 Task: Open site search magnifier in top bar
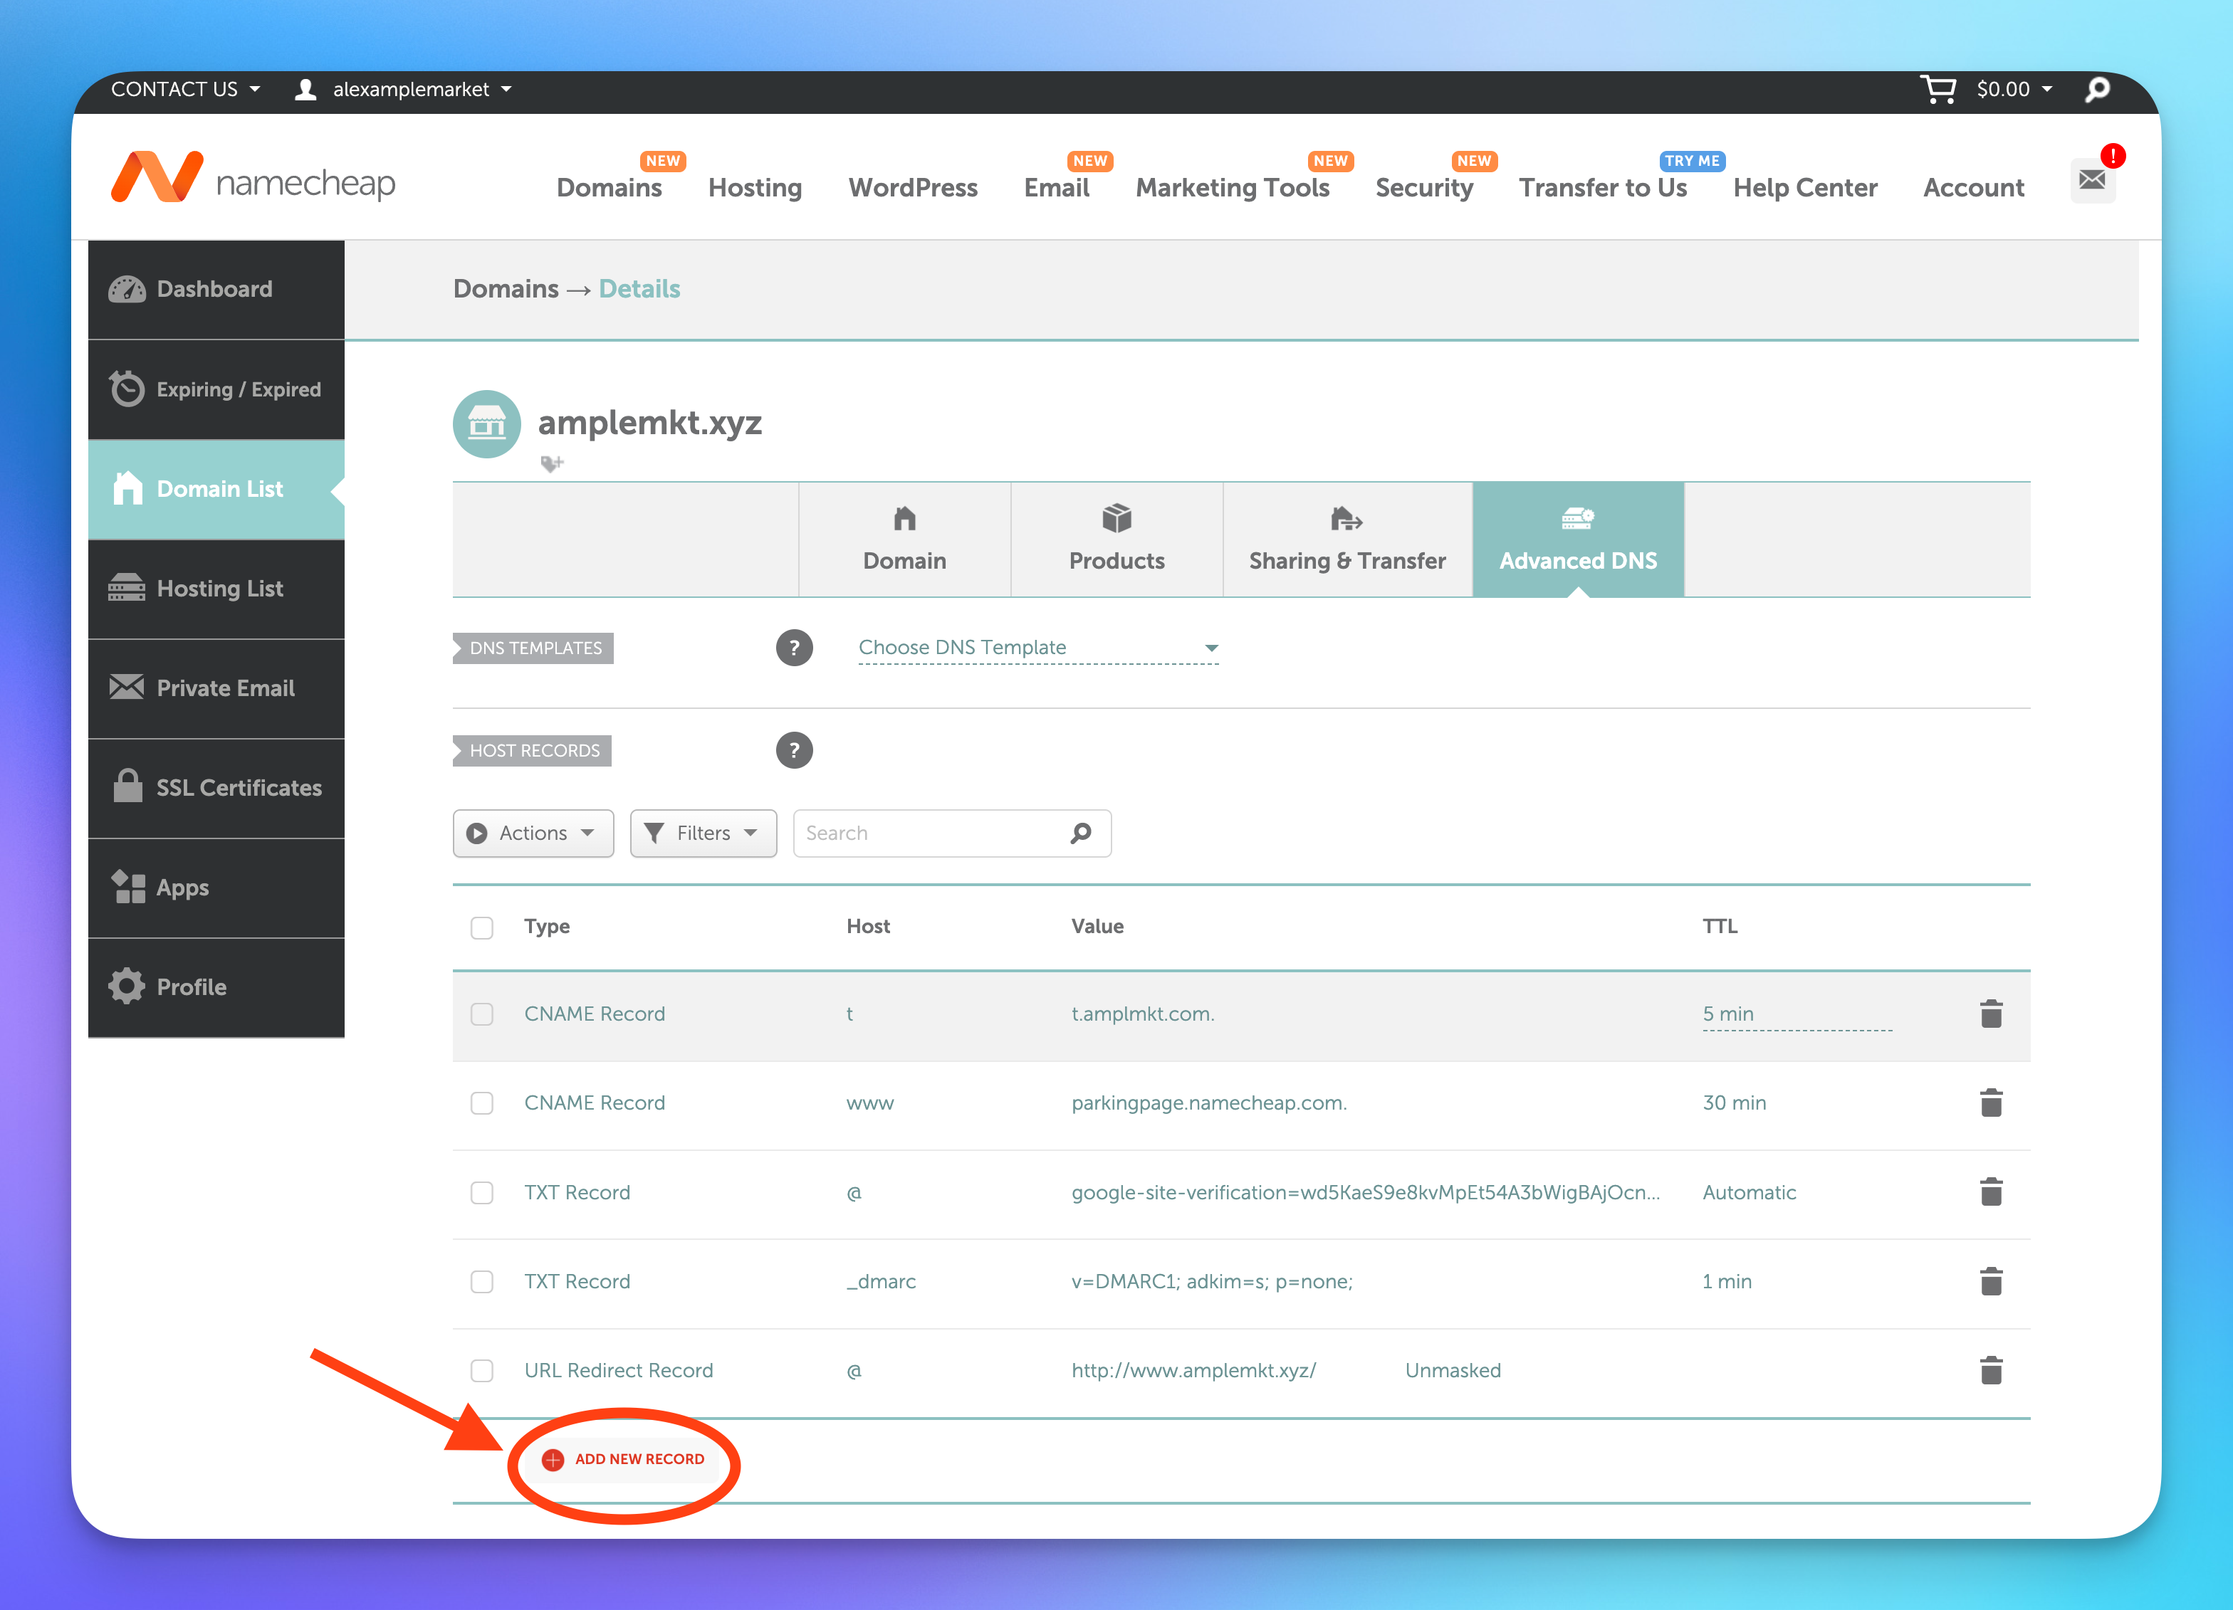point(2097,90)
